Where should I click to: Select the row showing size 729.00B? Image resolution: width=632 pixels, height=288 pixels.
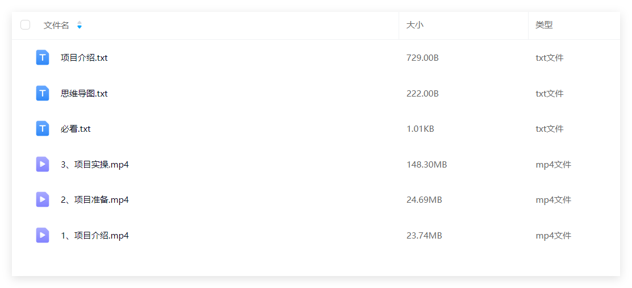click(x=316, y=58)
